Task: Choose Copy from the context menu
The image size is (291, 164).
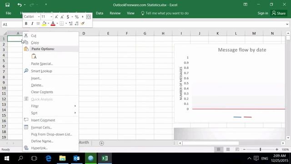Action: point(50,42)
